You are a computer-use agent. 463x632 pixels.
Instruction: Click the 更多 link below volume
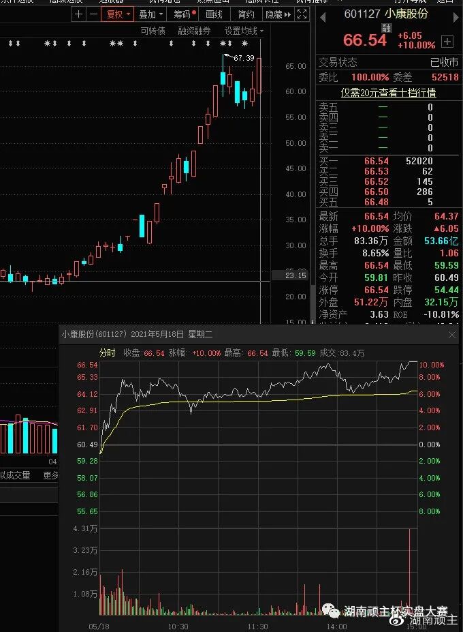(x=51, y=476)
